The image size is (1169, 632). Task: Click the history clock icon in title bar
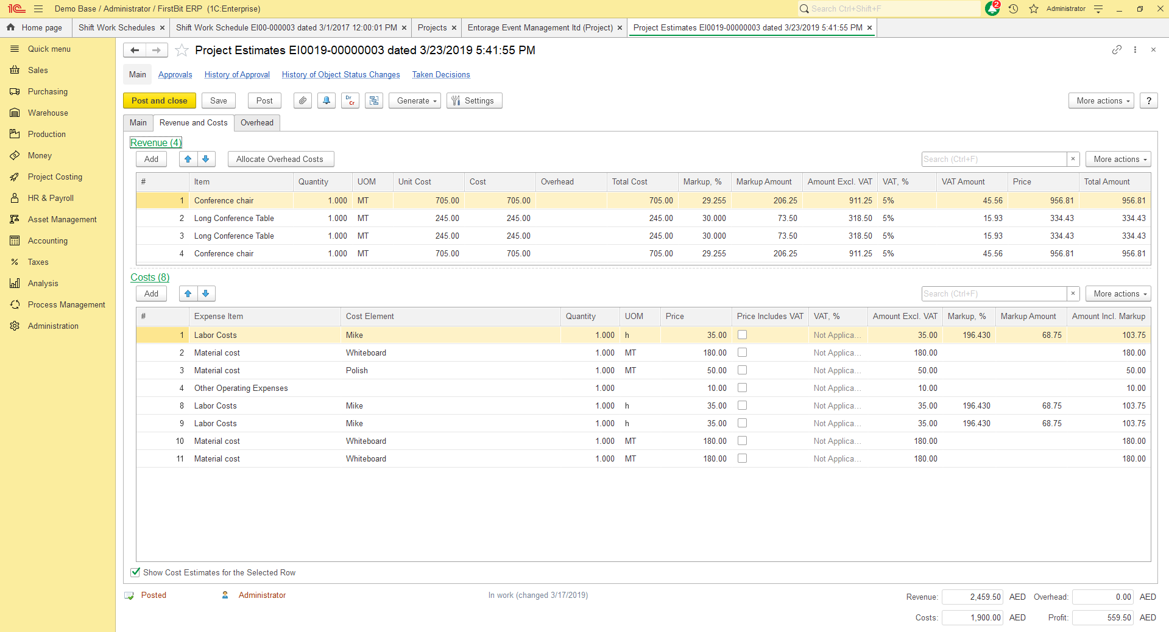[1013, 9]
